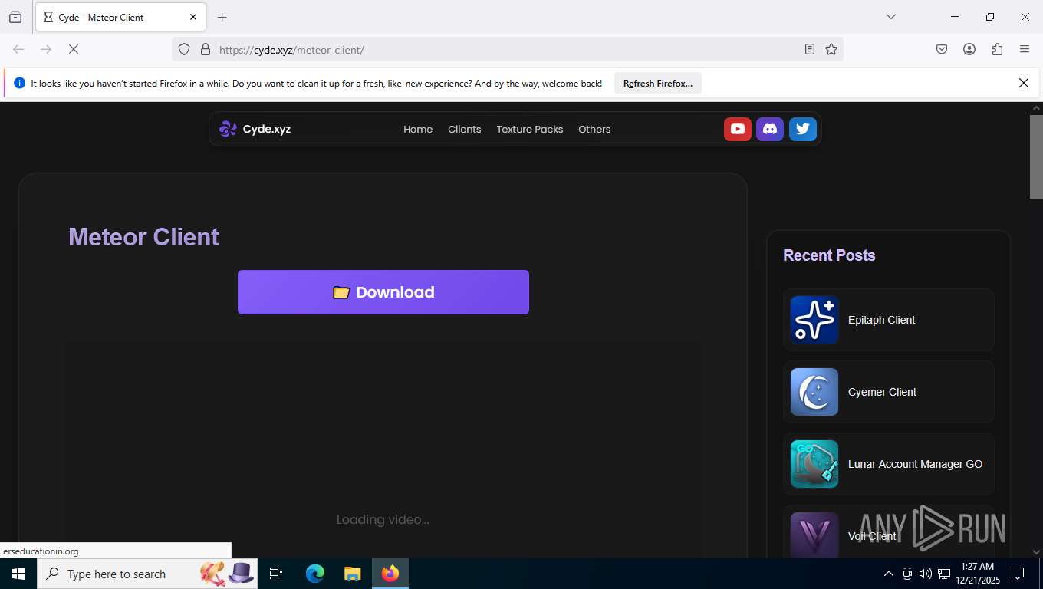Open the Twitter link icon

tap(803, 129)
